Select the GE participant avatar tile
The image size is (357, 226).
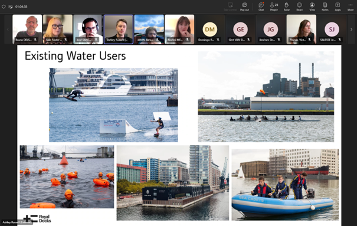coord(240,30)
